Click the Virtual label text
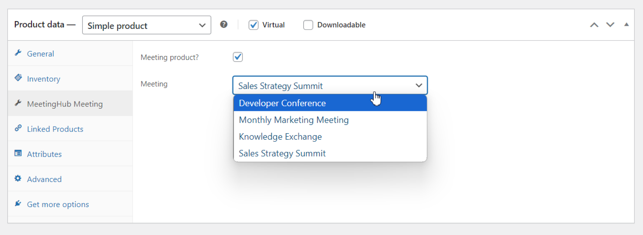Screen dimensions: 643x235 click(x=273, y=25)
